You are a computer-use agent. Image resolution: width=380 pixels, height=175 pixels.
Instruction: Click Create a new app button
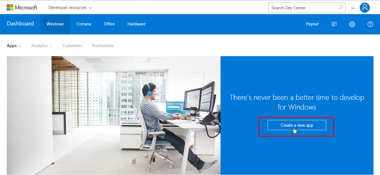pos(297,125)
